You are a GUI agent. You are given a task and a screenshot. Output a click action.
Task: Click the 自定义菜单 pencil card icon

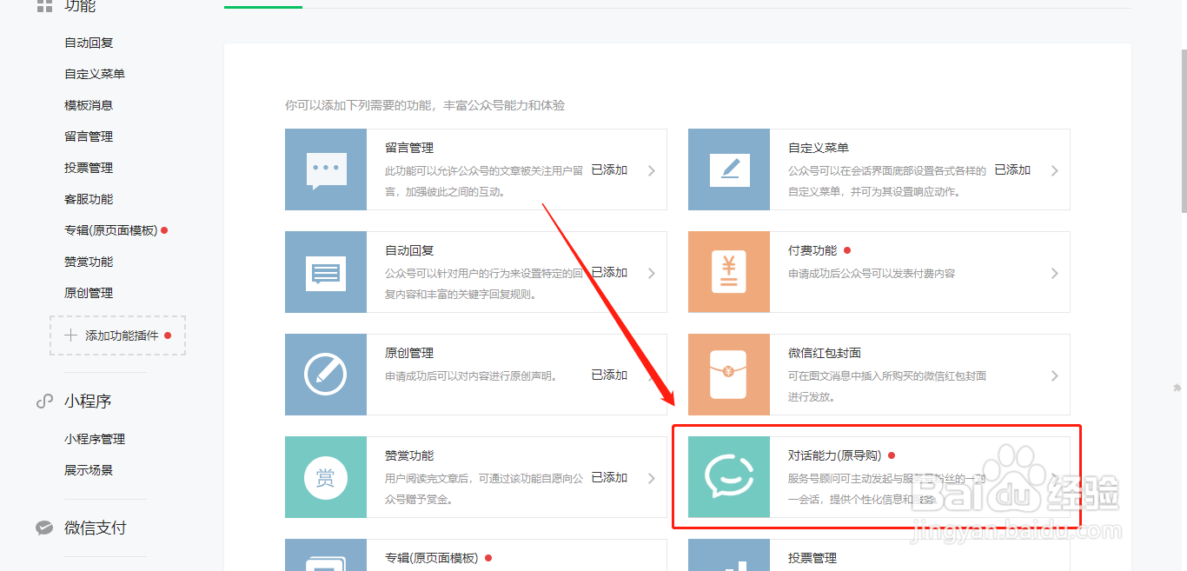coord(729,169)
